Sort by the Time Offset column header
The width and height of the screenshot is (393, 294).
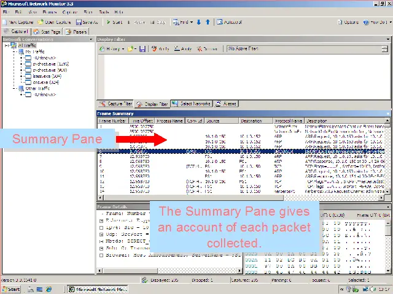point(142,121)
